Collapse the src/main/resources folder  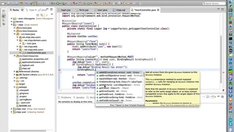click(x=15, y=56)
